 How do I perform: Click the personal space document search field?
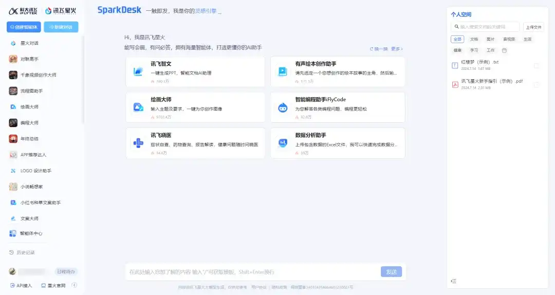[485, 27]
